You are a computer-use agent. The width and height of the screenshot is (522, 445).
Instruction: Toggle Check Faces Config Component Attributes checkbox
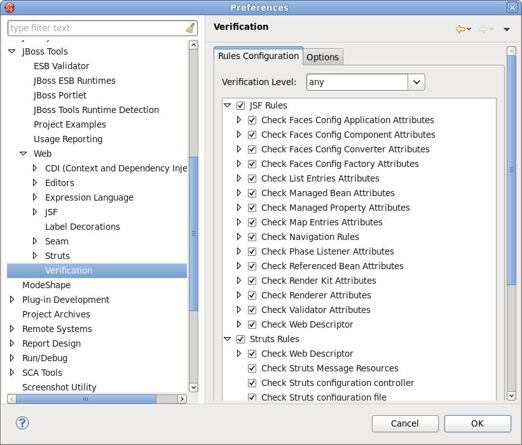pos(252,135)
